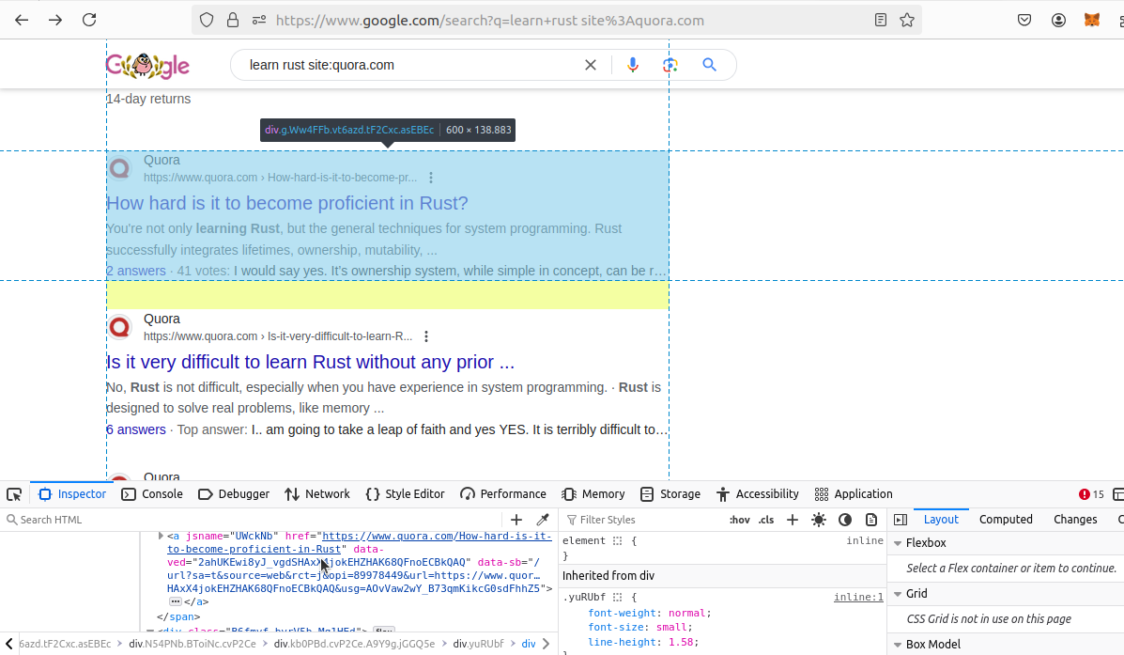The height and width of the screenshot is (655, 1124).
Task: Show site security padlock info
Action: pyautogui.click(x=232, y=20)
